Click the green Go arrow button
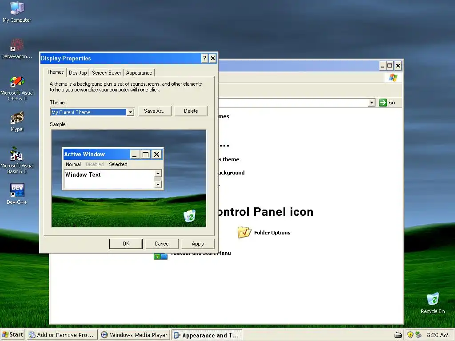Image resolution: width=455 pixels, height=341 pixels. 383,103
